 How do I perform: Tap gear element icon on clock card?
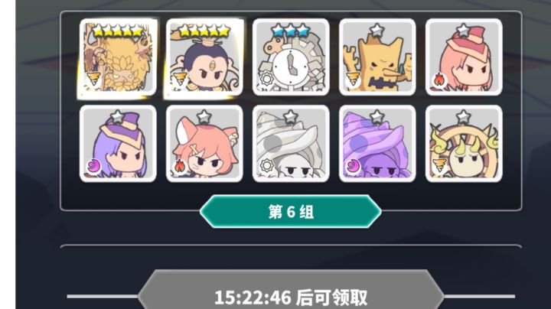coord(267,79)
